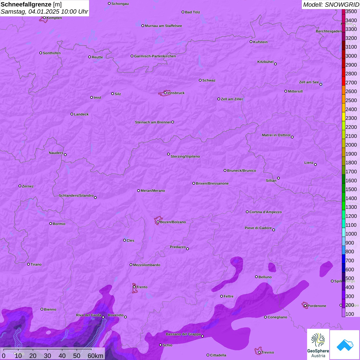Click the Kufstein marker dot
Viewport: 360px width, 360px height.
click(251, 42)
